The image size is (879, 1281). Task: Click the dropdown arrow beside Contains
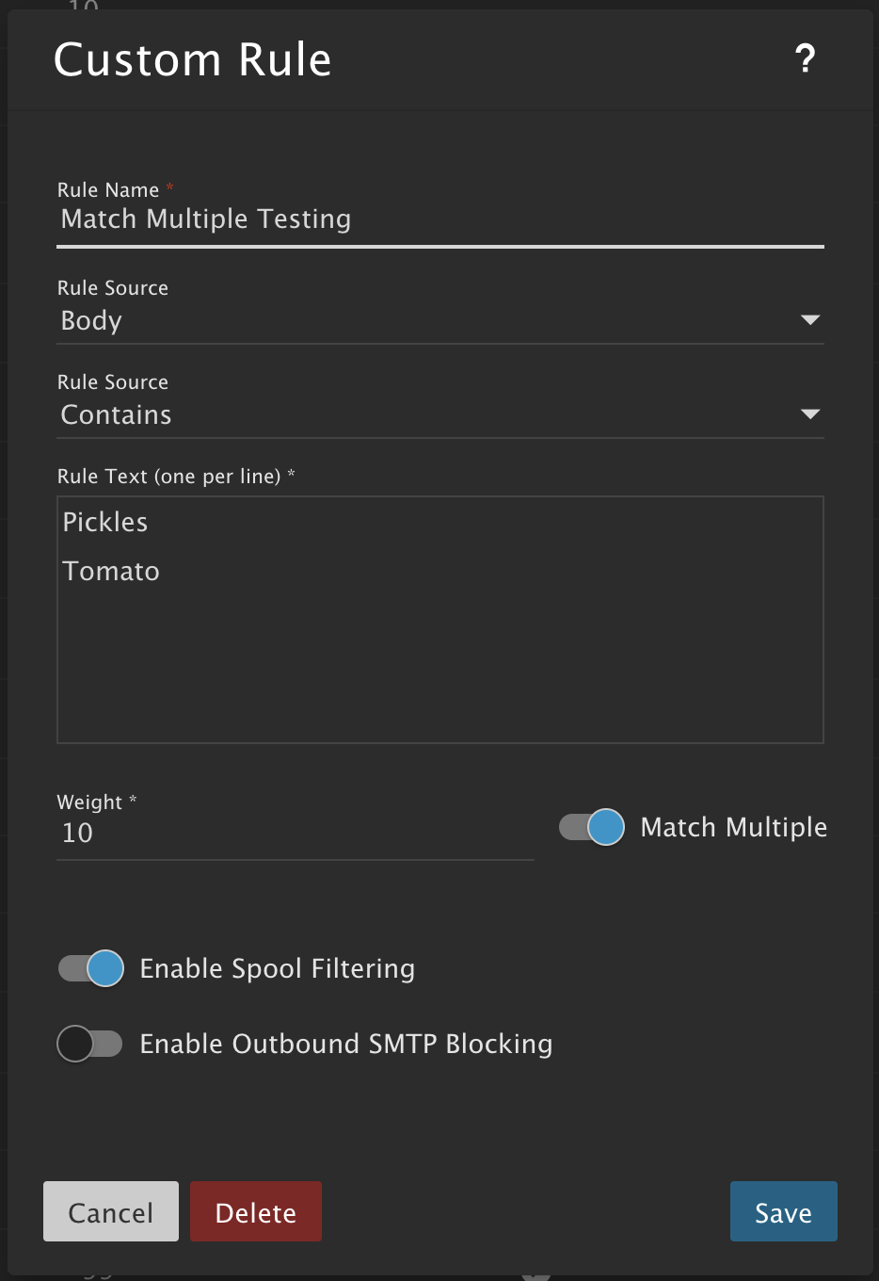pos(809,414)
